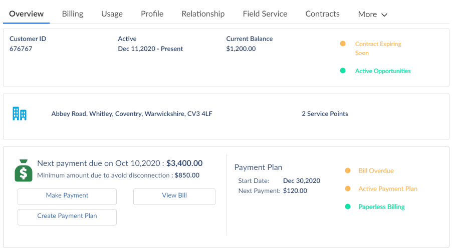This screenshot has height=250, width=452.
Task: Open Active Payment Plan status link
Action: pyautogui.click(x=388, y=188)
